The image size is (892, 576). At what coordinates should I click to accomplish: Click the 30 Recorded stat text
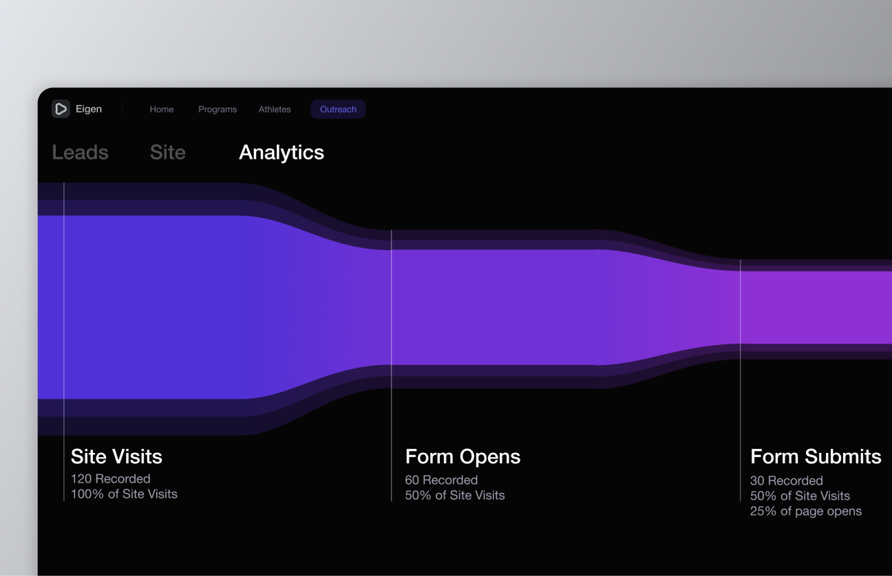(x=786, y=480)
